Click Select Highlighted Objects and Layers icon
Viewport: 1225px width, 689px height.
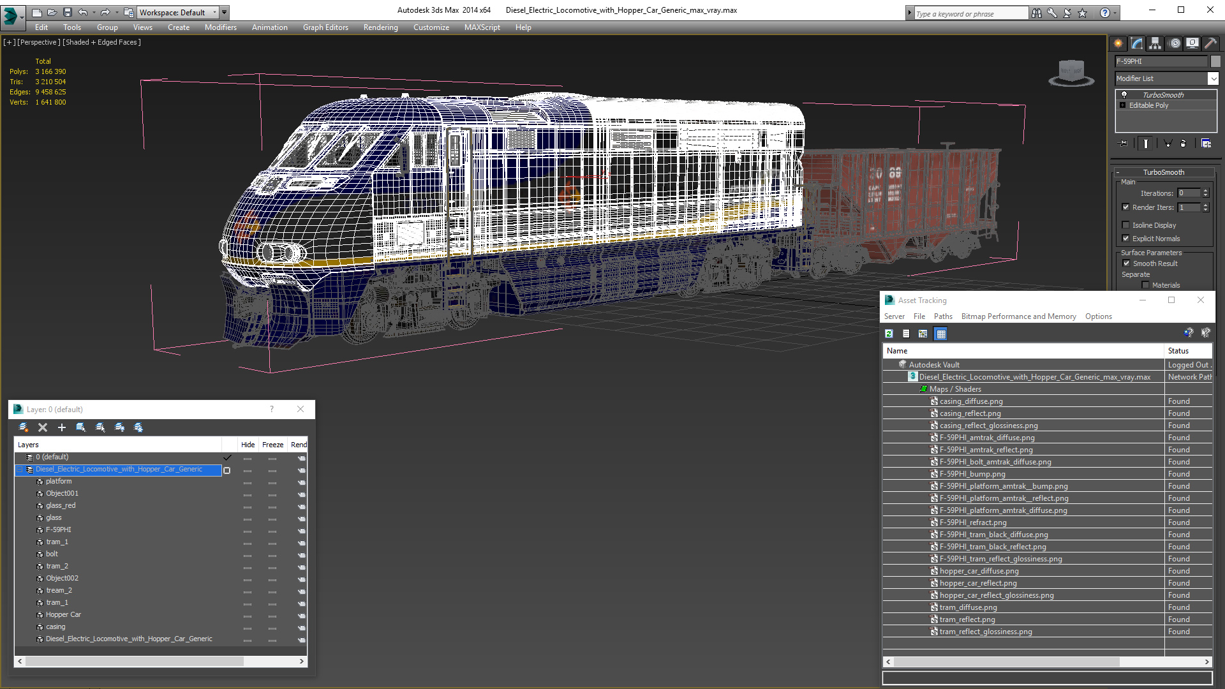pos(81,427)
